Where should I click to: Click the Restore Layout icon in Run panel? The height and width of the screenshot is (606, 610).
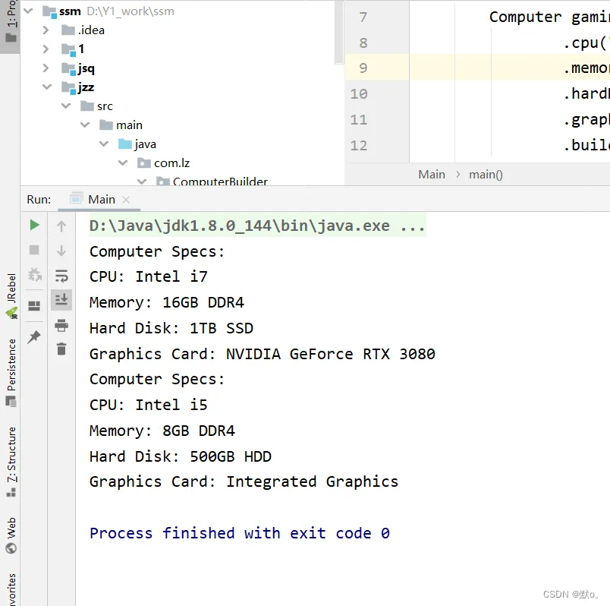point(34,306)
